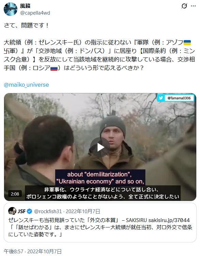Click the 風籟 display name
The height and width of the screenshot is (256, 200).
point(25,6)
